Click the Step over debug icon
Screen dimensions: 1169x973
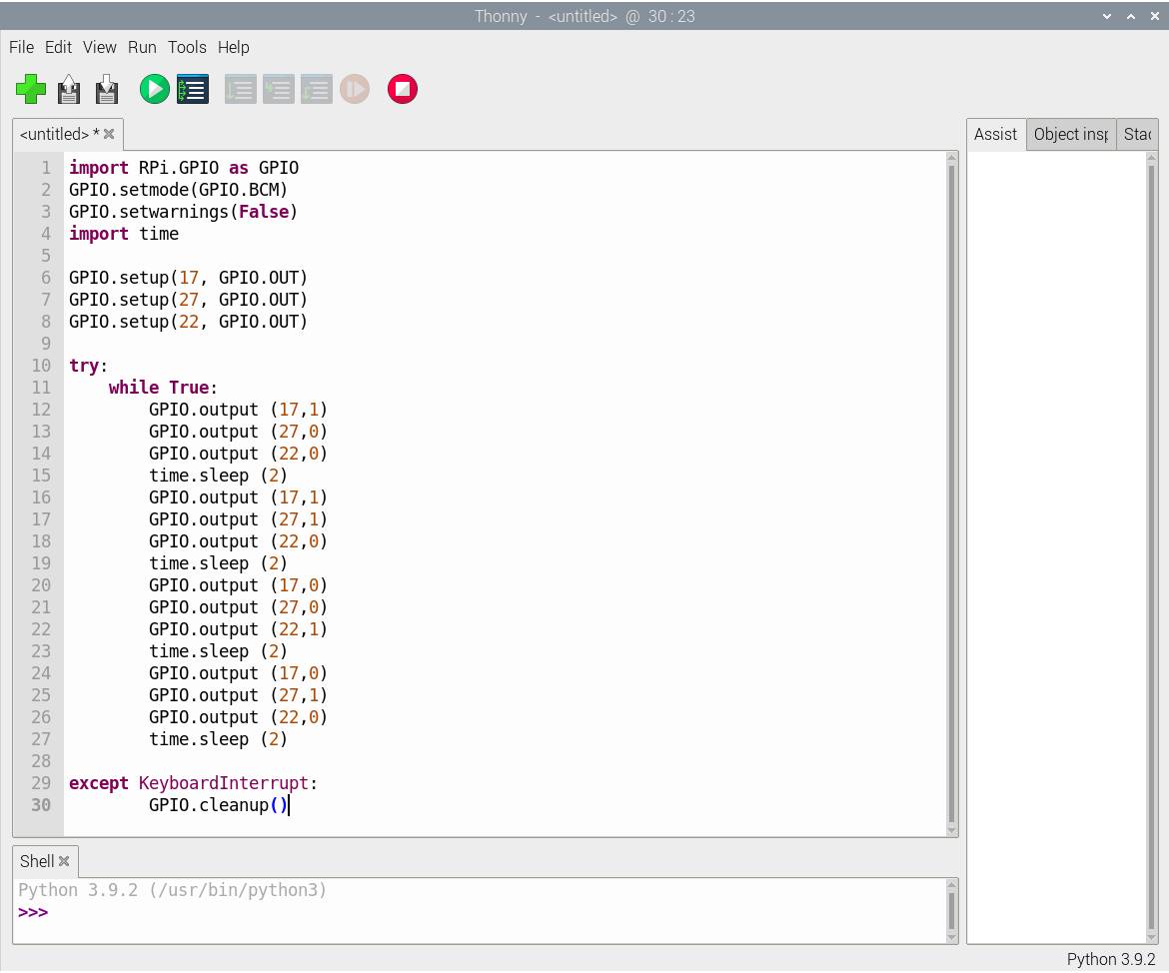[x=240, y=90]
